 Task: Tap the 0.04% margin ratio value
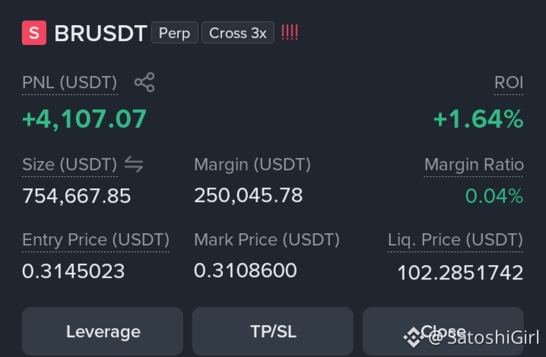click(494, 195)
